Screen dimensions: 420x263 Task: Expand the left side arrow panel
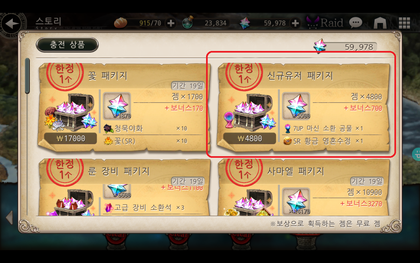tap(10, 218)
